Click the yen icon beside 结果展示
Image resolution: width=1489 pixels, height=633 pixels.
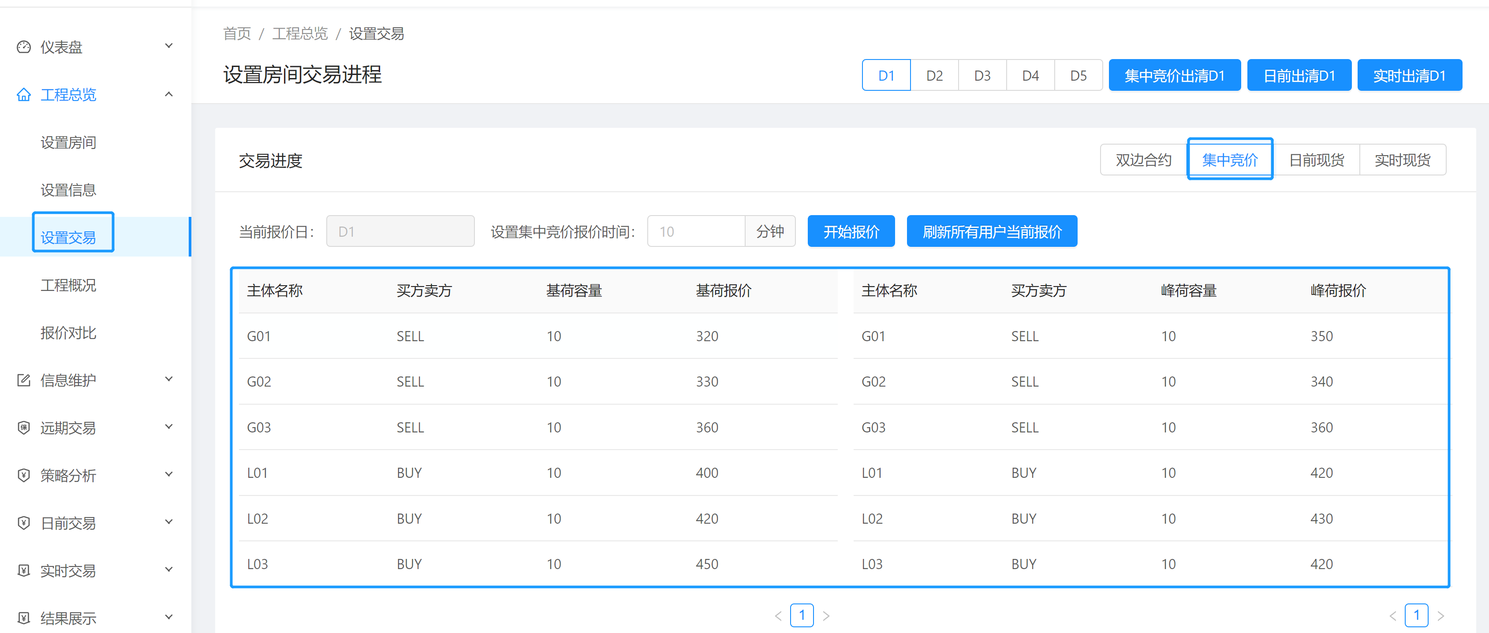pyautogui.click(x=24, y=618)
